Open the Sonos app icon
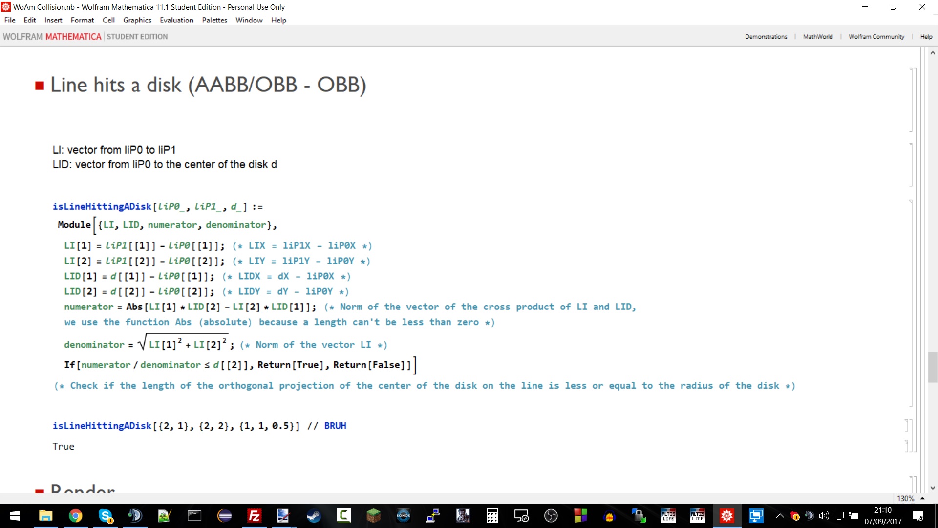The width and height of the screenshot is (938, 528). click(403, 516)
